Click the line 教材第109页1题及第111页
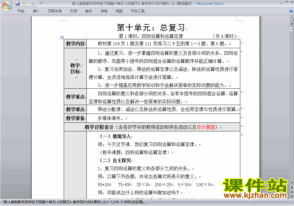The height and width of the screenshot is (206, 294). point(162,44)
